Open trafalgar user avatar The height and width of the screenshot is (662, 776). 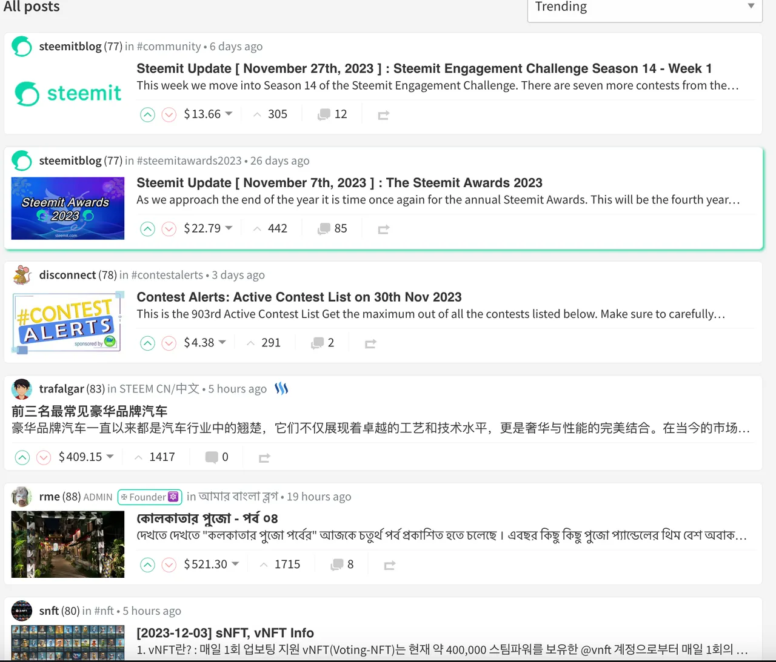click(x=22, y=389)
